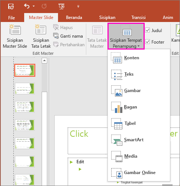
Task: Click the 'Edit' bullet text in slide
Action: (x=80, y=162)
